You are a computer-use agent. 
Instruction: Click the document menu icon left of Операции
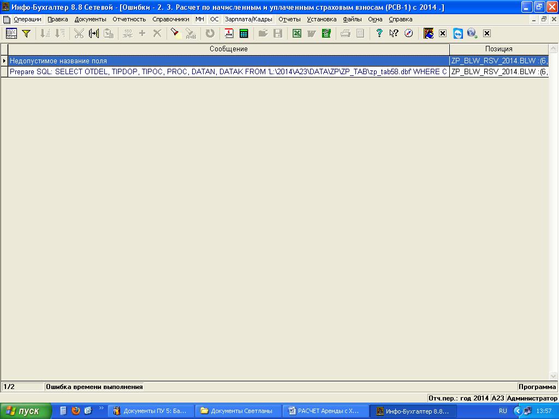(7, 19)
